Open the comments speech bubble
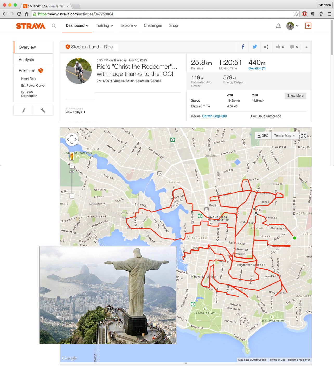 click(292, 47)
